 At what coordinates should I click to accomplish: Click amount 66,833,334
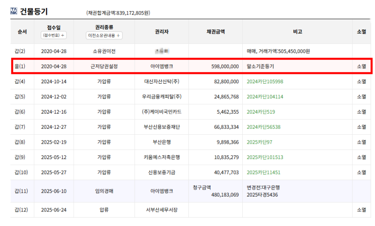[226, 127]
